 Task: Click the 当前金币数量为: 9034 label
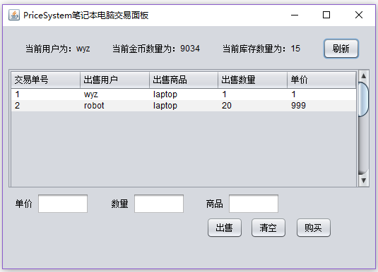pos(156,49)
